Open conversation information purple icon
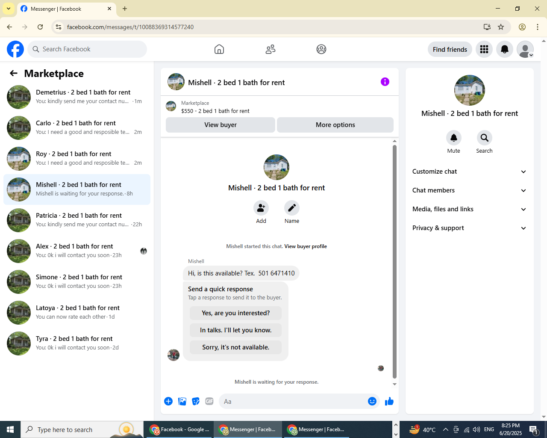This screenshot has width=547, height=438. 385,82
